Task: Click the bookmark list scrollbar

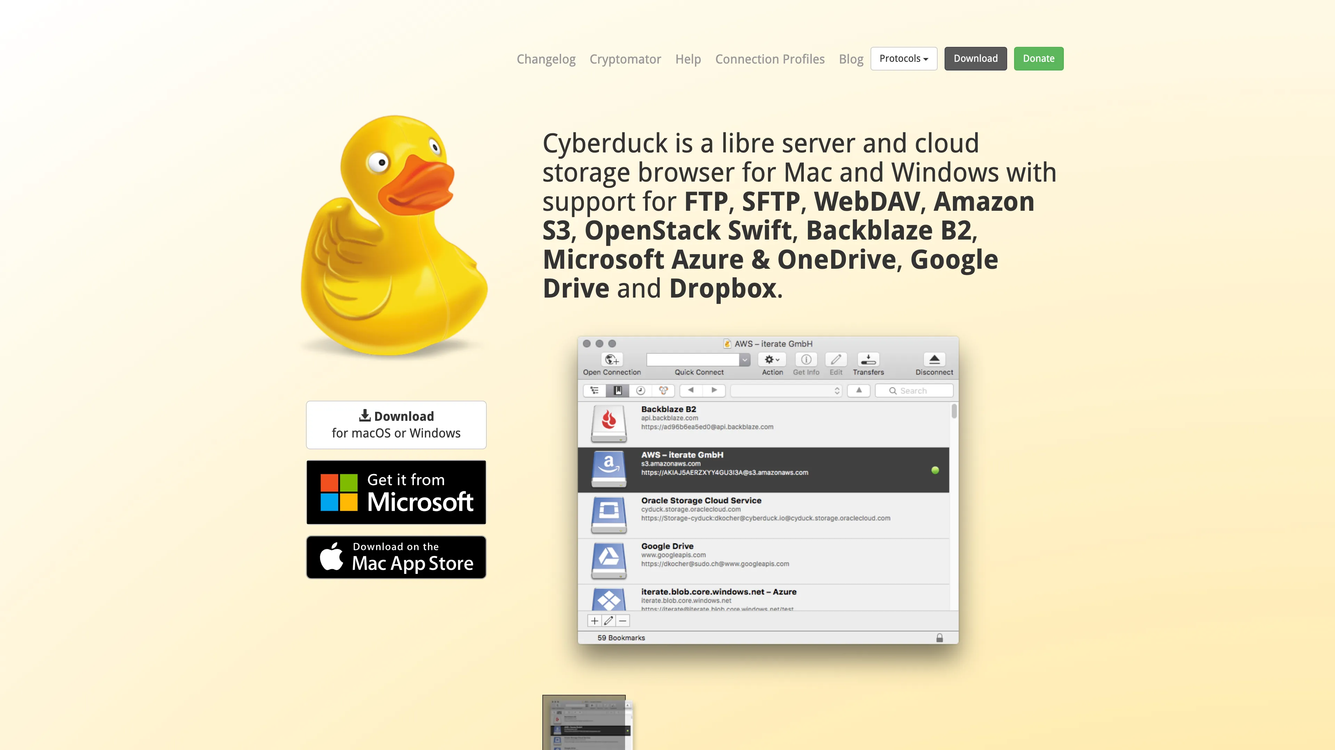Action: 954,411
